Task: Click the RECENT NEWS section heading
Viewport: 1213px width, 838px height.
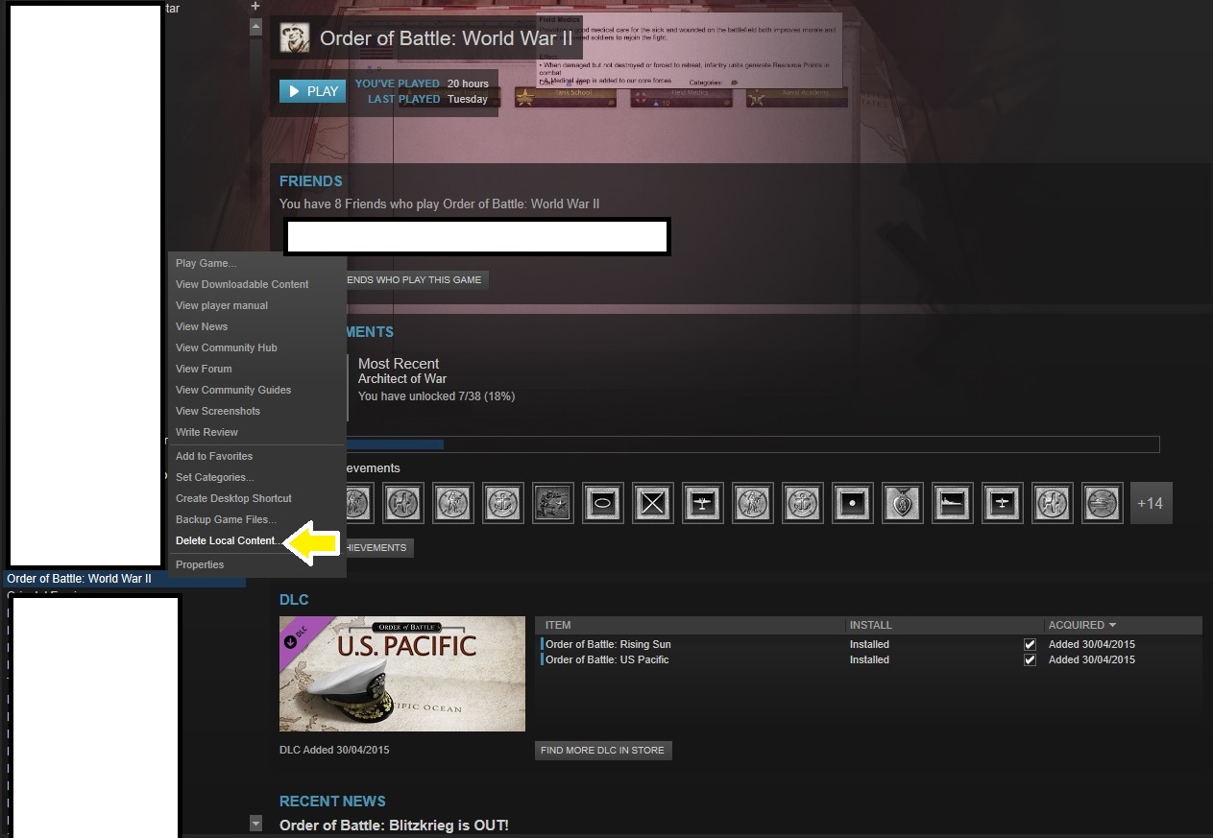Action: [x=332, y=802]
